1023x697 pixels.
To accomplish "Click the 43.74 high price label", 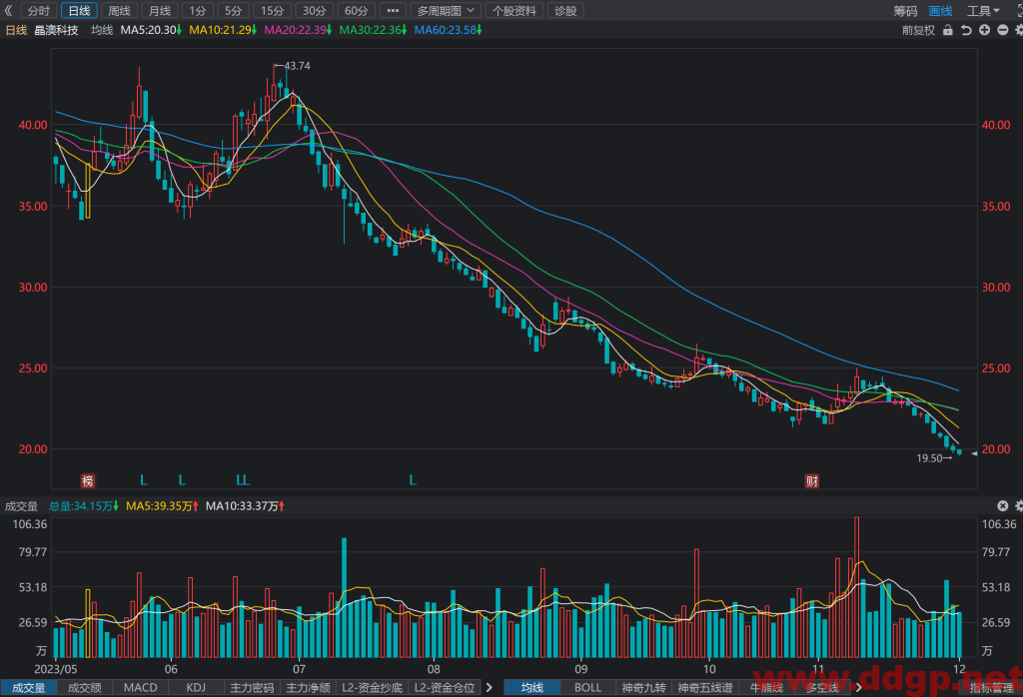I will tap(298, 66).
